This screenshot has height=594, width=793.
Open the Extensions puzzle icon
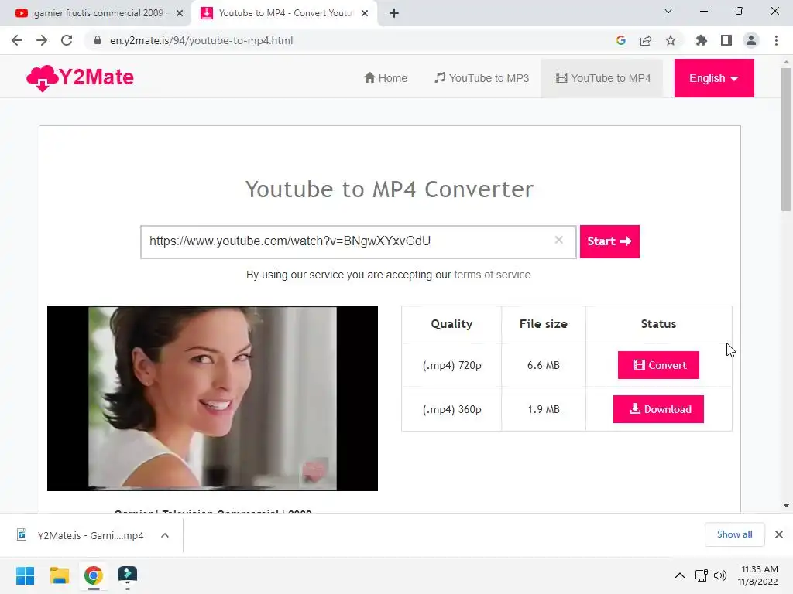pyautogui.click(x=701, y=40)
